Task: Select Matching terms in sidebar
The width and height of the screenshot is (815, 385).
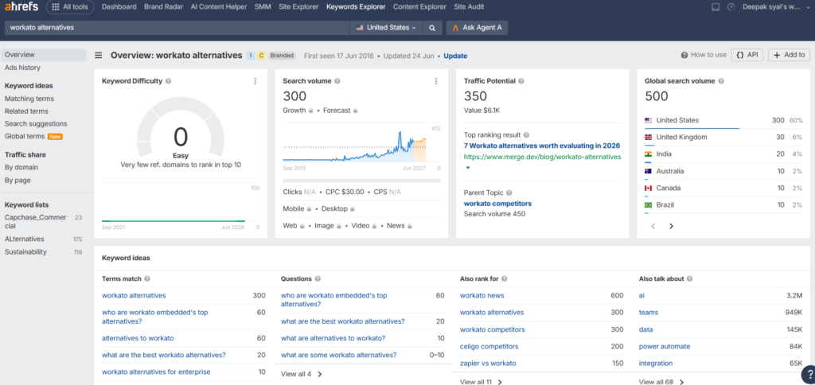Action: [x=29, y=98]
